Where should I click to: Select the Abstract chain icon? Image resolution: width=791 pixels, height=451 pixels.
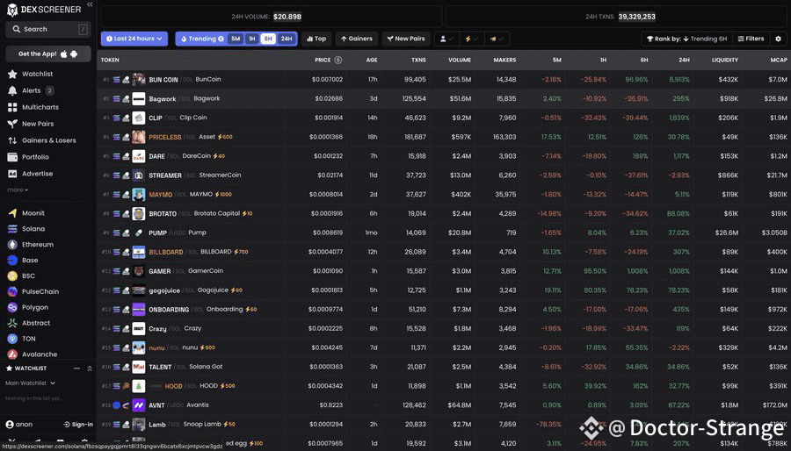pyautogui.click(x=12, y=323)
